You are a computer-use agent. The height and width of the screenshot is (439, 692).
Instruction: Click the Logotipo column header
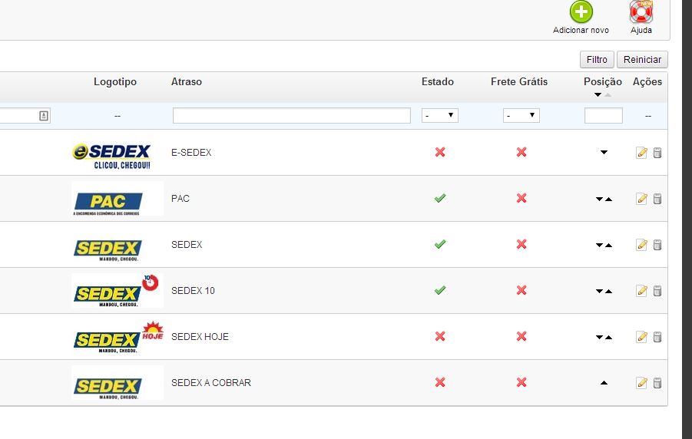coord(115,82)
